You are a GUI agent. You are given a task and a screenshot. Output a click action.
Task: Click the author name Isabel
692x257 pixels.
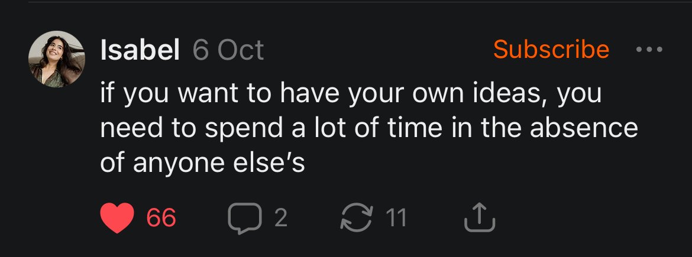(x=140, y=51)
